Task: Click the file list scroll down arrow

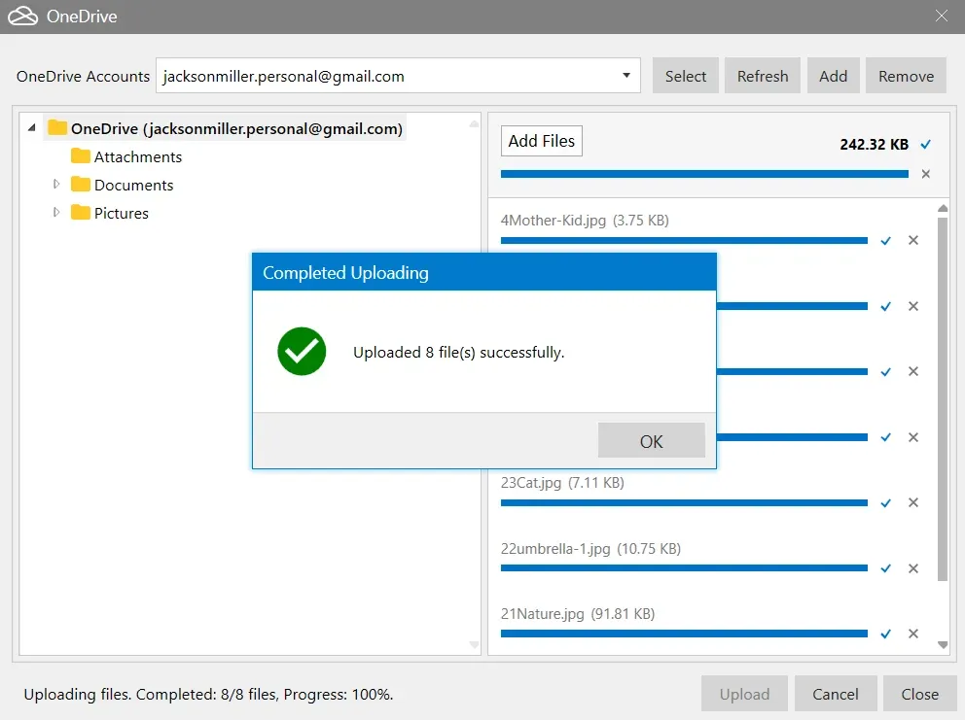Action: coord(943,645)
